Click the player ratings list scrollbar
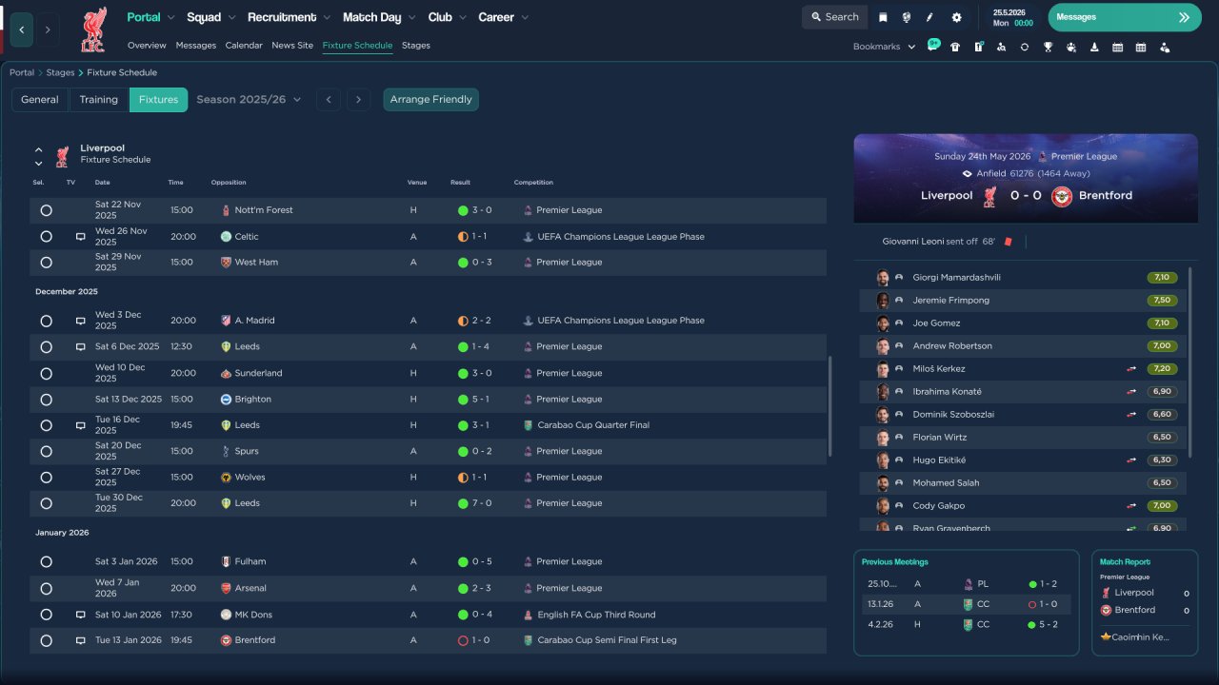This screenshot has height=685, width=1219. pos(1191,362)
